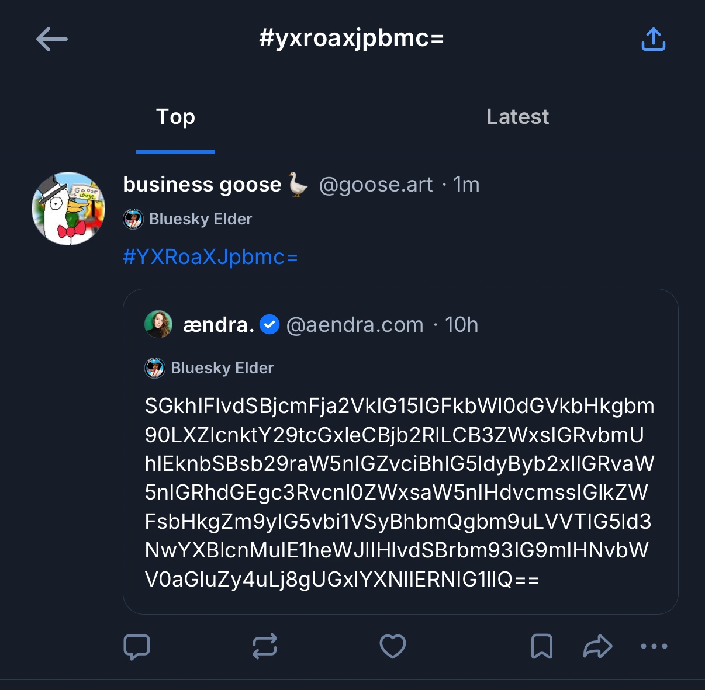Screen dimensions: 705x690
Task: Tap the blue verified badge beside ændra
Action: (x=269, y=324)
